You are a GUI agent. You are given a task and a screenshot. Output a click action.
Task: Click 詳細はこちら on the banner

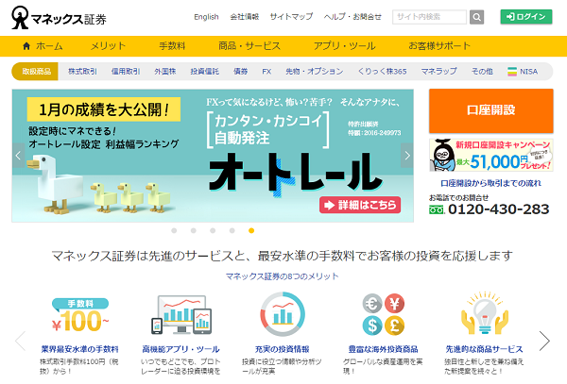pos(360,205)
